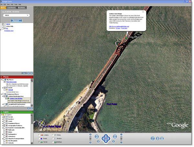Viewport: 194px width, 147px height.
Task: Collapse the Temporary Places tree node
Action: pyautogui.click(x=1, y=94)
